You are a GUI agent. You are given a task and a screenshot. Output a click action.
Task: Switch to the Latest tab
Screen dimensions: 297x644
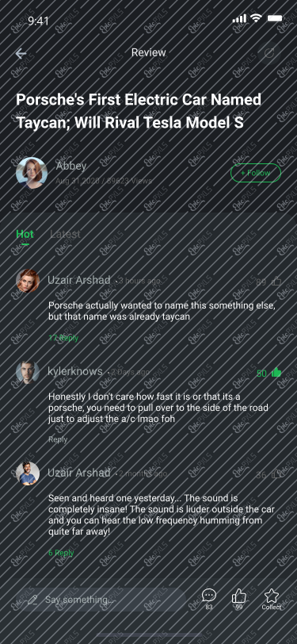click(65, 234)
